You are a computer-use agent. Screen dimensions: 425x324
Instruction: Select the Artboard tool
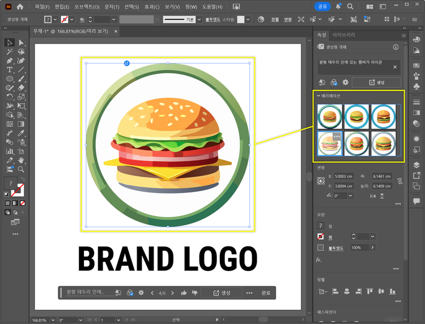(21, 151)
